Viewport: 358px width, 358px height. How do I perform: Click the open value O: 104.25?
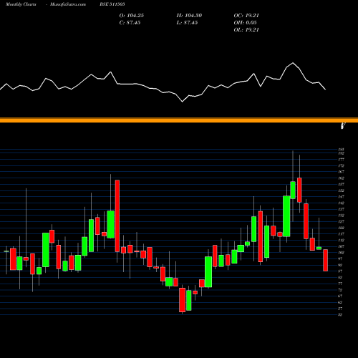pos(132,16)
